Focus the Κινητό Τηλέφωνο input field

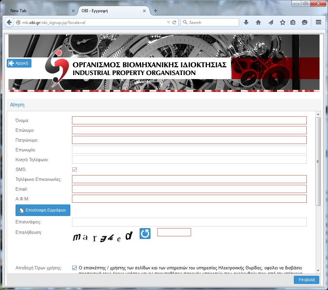(189, 160)
